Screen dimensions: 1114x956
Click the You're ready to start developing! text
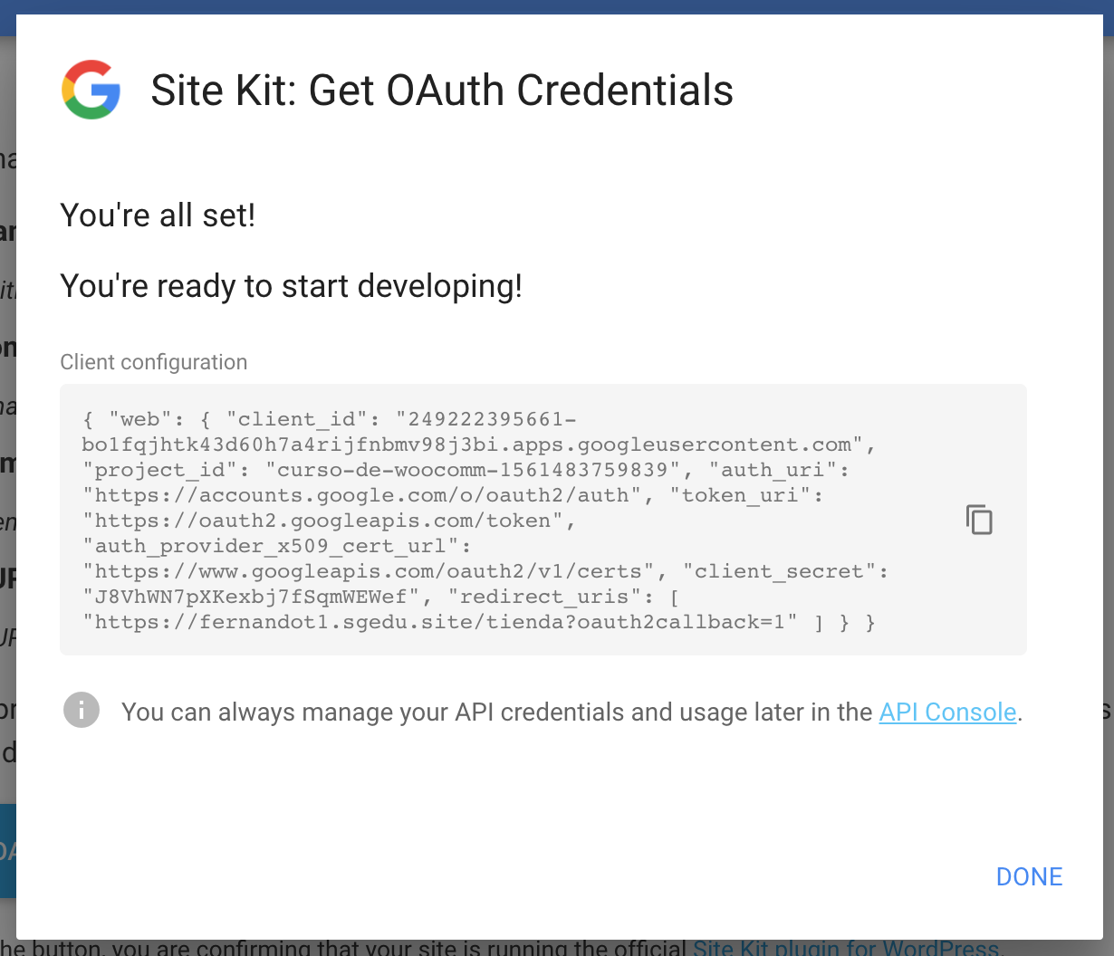[291, 286]
